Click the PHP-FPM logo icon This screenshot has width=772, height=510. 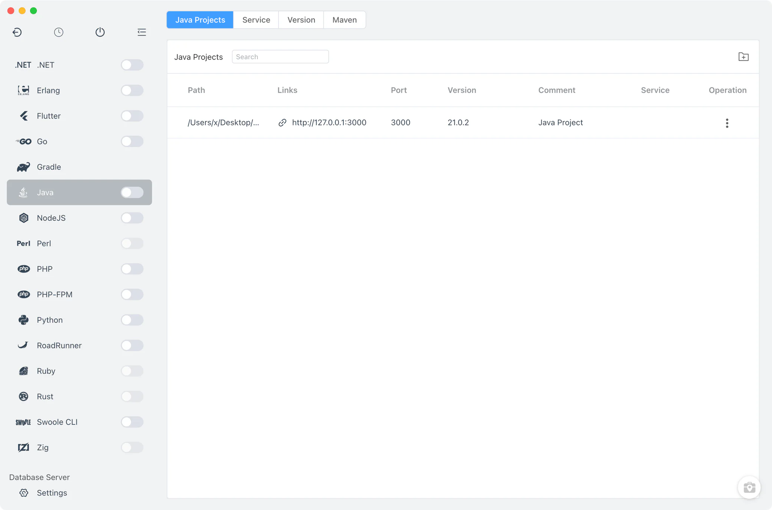pyautogui.click(x=23, y=295)
